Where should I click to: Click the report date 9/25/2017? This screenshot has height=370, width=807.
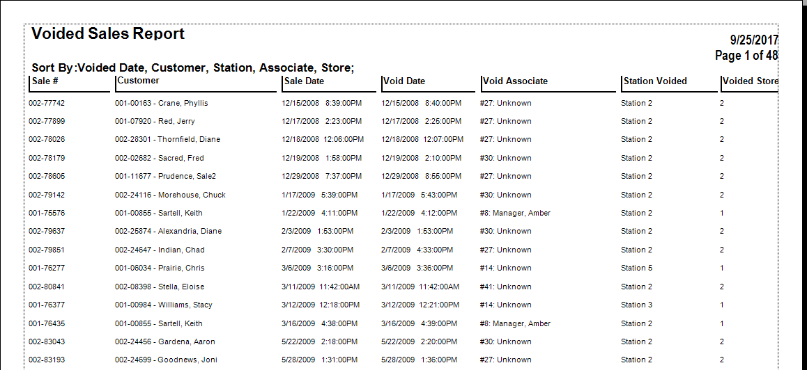(753, 40)
